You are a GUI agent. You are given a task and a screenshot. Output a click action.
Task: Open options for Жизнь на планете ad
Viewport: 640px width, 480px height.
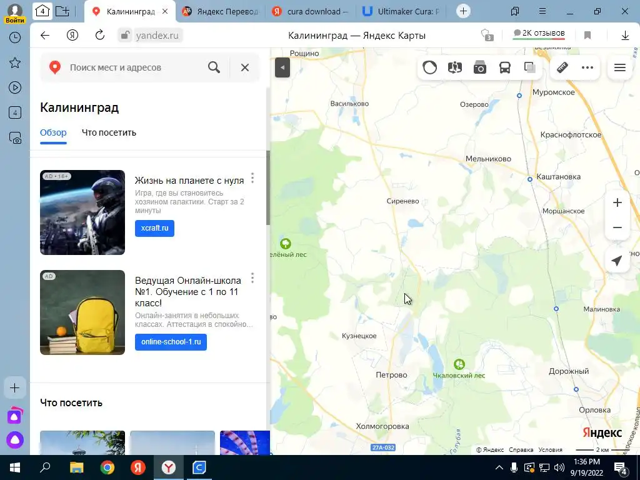click(x=252, y=178)
